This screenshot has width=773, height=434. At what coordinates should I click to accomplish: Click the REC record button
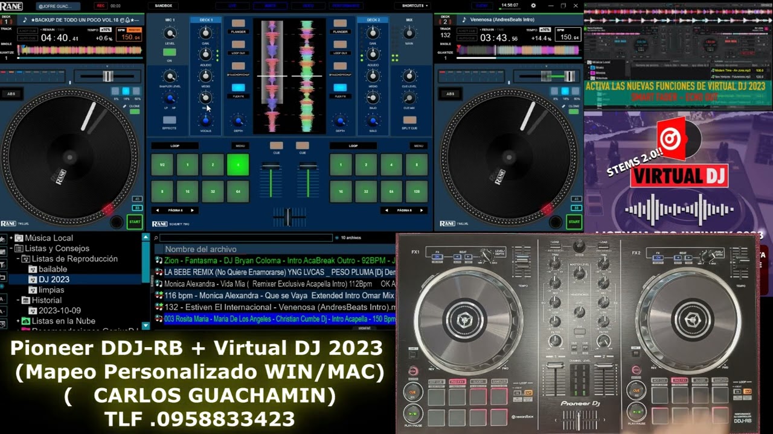[100, 5]
